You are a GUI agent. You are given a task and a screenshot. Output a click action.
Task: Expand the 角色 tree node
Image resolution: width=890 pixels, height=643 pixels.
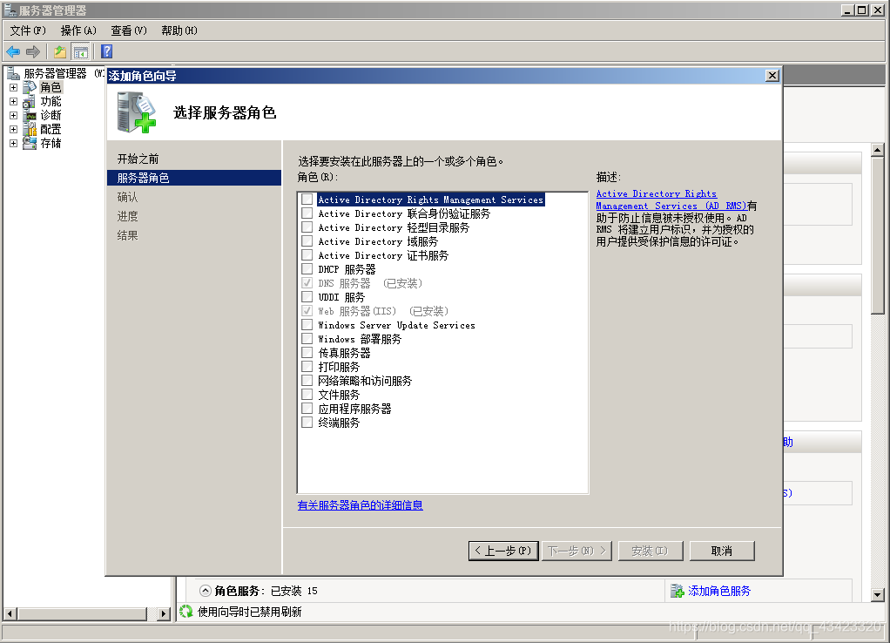pyautogui.click(x=13, y=87)
